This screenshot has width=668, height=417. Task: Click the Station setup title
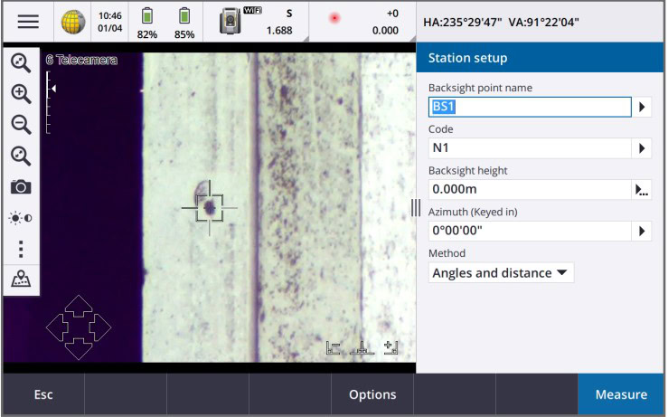pos(467,58)
